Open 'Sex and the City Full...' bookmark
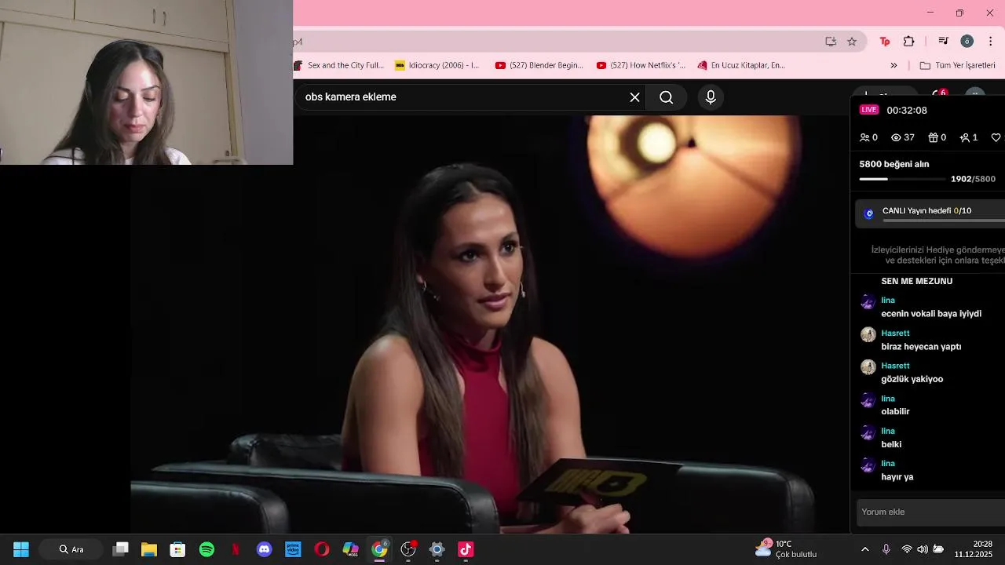Viewport: 1005px width, 565px height. pyautogui.click(x=339, y=65)
